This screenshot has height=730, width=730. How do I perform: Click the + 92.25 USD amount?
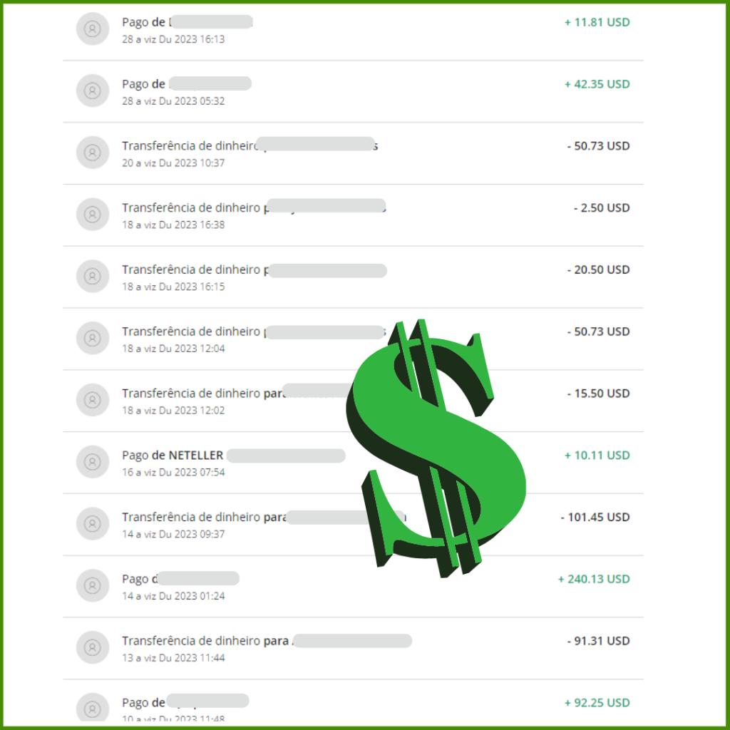pos(597,703)
